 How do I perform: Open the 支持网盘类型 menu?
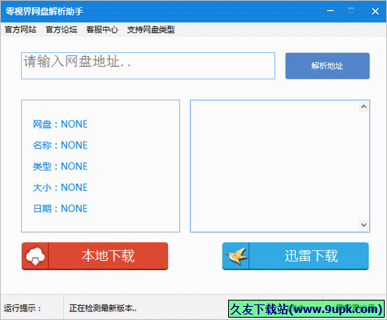click(x=151, y=30)
